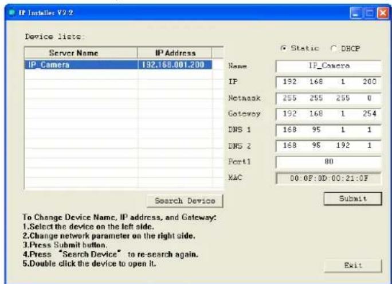Click the first octet 192 of the IP field

289,81
